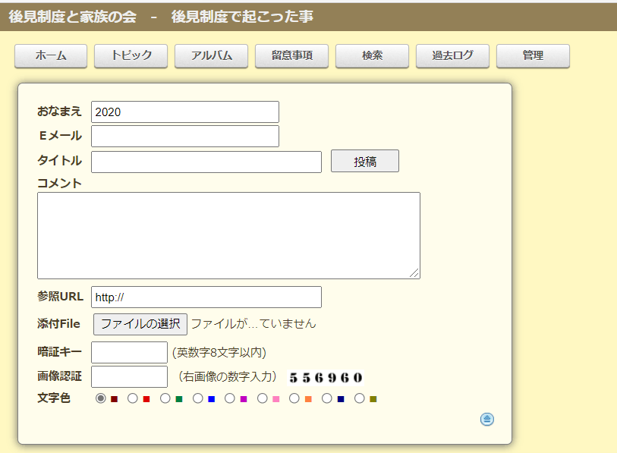Open the 留意事項 page

(x=291, y=56)
